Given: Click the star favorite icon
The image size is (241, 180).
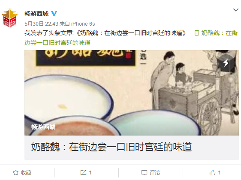Looking at the screenshot, I should 15,172.
